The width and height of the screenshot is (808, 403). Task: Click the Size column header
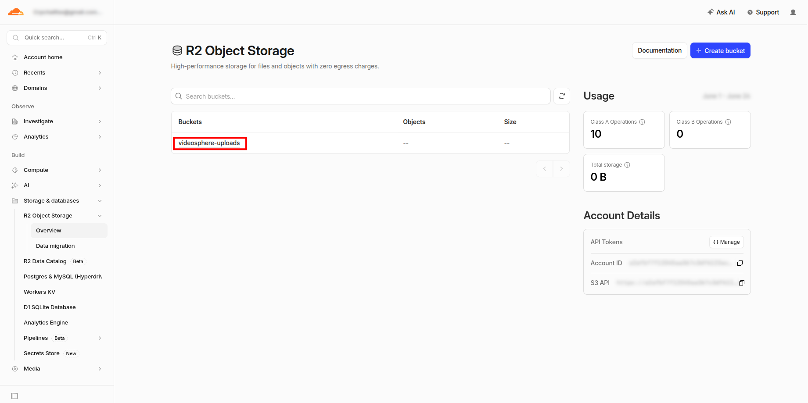510,122
